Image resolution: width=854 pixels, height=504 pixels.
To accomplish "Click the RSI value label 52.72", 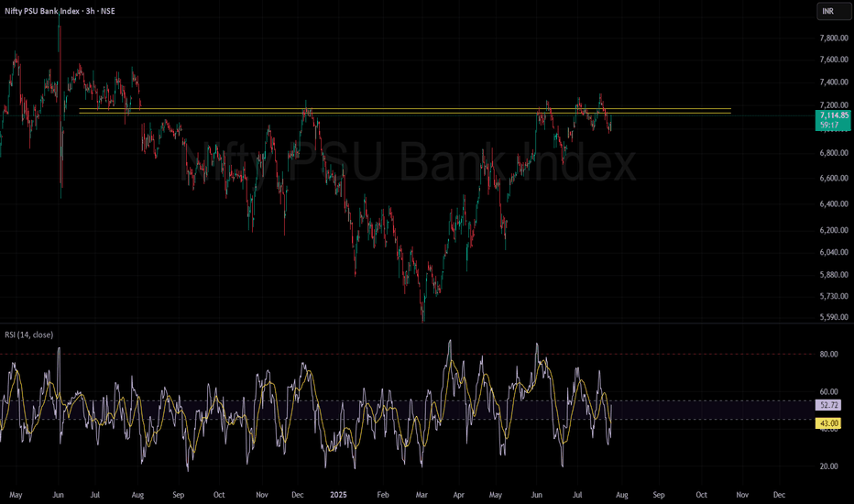I will point(828,405).
